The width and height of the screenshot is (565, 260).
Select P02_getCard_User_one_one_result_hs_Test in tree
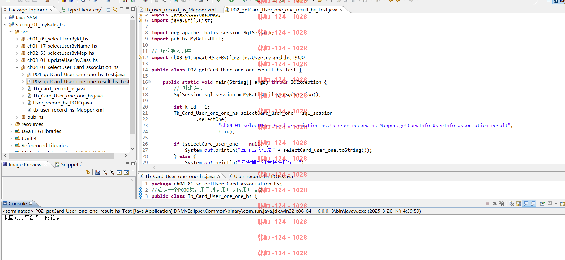(x=81, y=82)
